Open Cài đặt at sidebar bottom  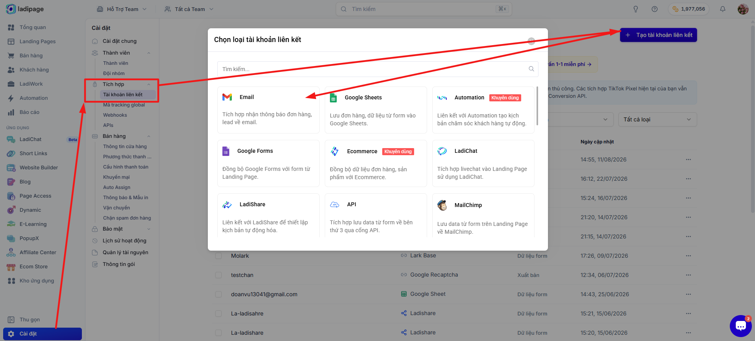pyautogui.click(x=43, y=334)
